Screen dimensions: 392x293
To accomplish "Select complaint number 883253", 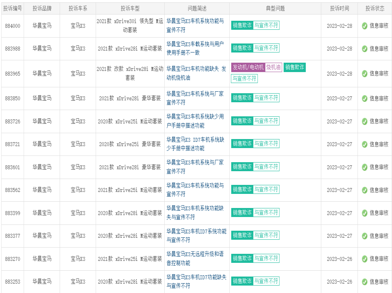I will tap(13, 282).
